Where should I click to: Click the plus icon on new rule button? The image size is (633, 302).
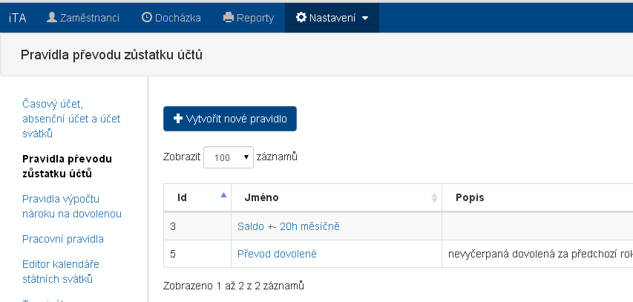coord(177,119)
